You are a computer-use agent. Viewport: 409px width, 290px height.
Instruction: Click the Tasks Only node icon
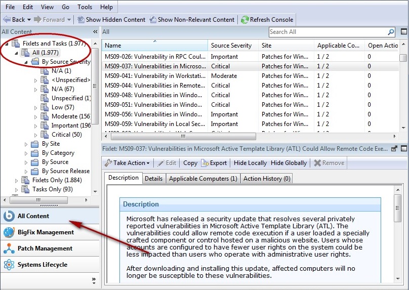(x=25, y=189)
